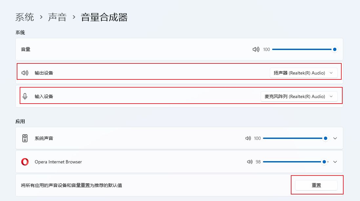The height and width of the screenshot is (201, 360).
Task: Click the system 音量 slider handle
Action: coord(334,49)
